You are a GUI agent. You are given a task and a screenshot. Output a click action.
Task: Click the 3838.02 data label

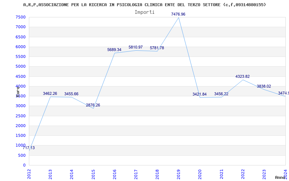pyautogui.click(x=264, y=86)
